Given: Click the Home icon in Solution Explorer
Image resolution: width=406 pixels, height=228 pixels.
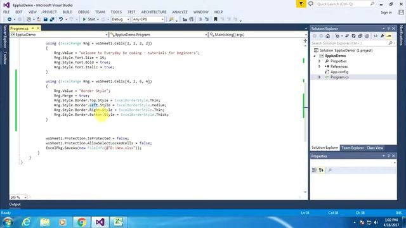Looking at the screenshot, I should [x=327, y=36].
